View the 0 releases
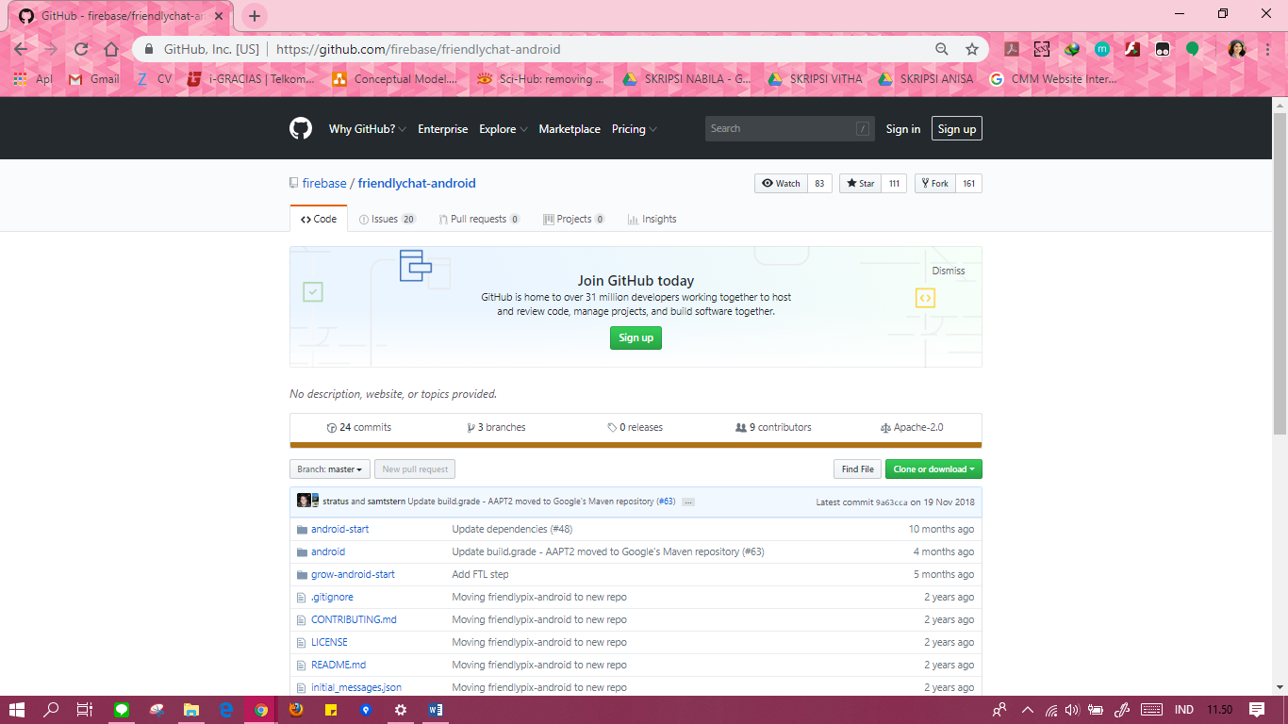The width and height of the screenshot is (1288, 724). pos(635,427)
